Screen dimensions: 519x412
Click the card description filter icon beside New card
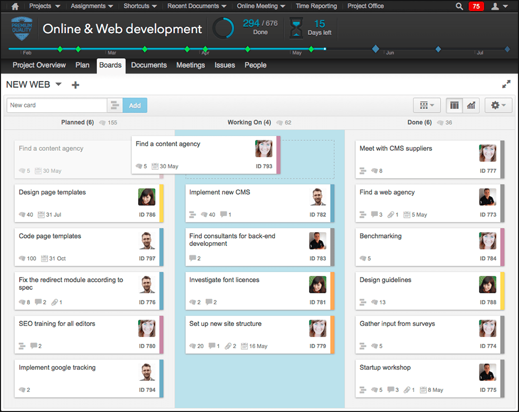point(115,105)
